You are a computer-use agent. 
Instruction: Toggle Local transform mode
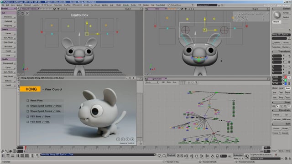tap(281, 88)
